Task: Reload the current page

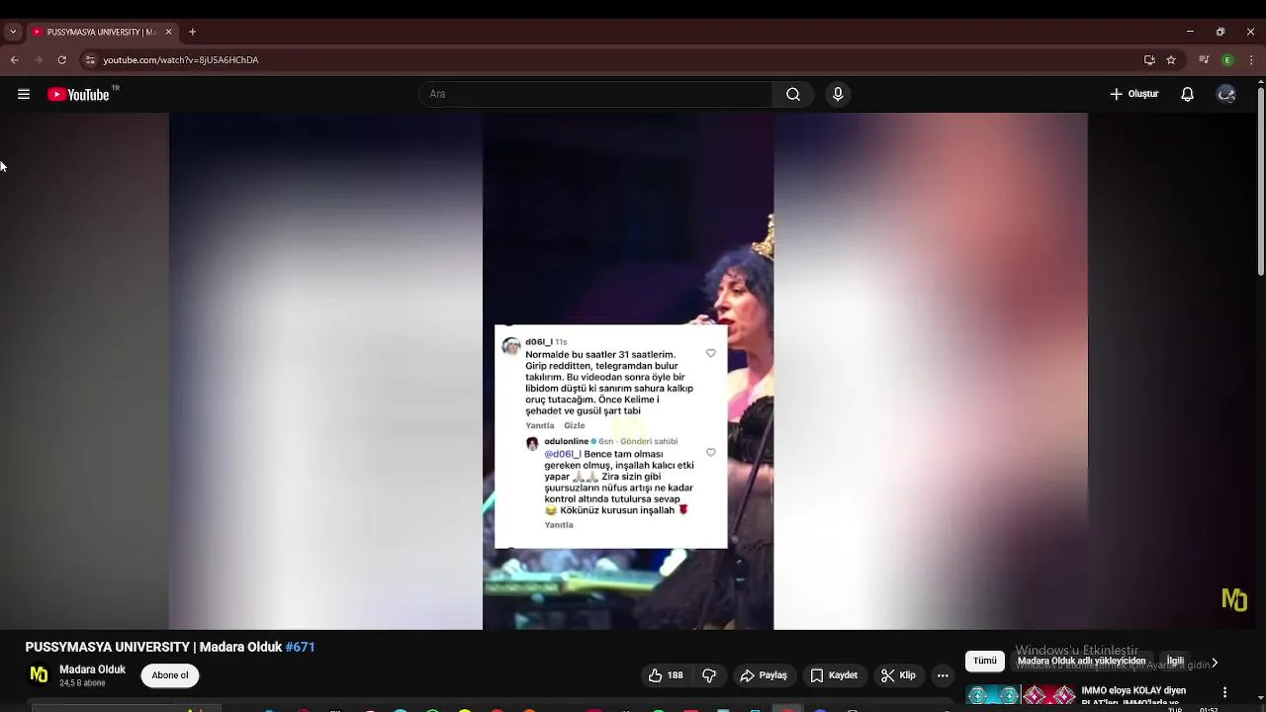Action: point(61,60)
